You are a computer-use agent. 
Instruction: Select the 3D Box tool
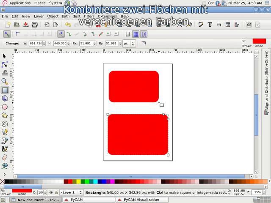click(x=5, y=99)
